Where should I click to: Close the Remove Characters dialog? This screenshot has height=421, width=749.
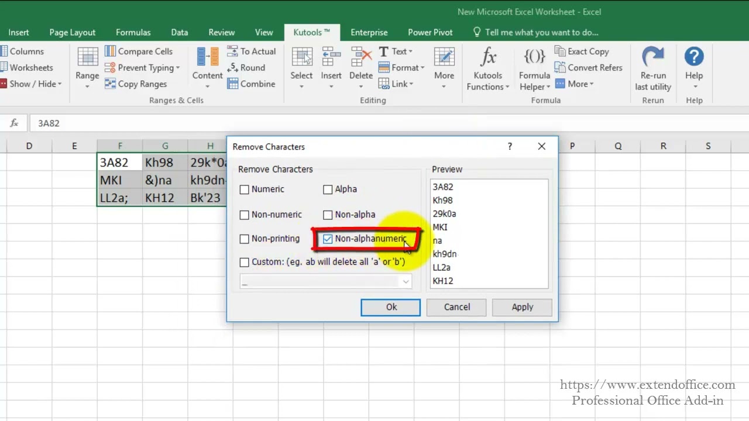click(542, 146)
